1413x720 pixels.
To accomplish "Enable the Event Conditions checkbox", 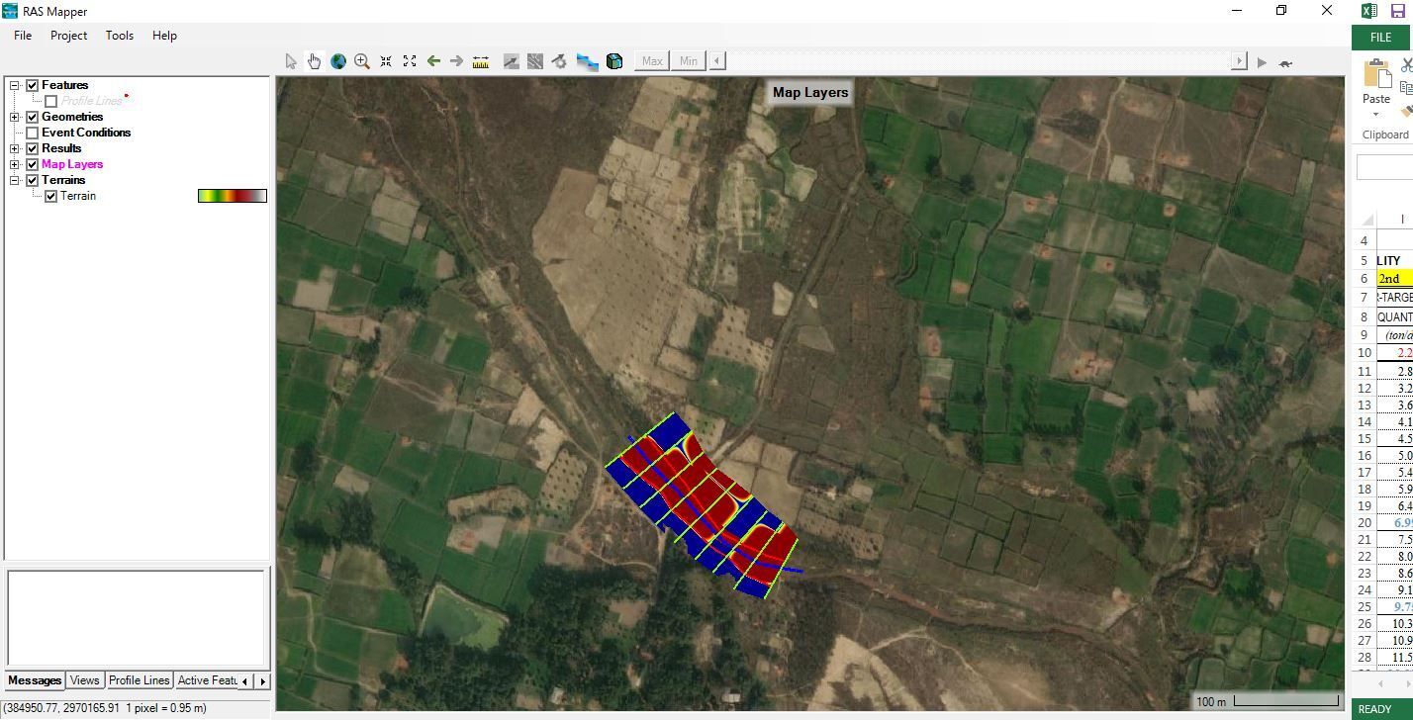I will click(x=33, y=133).
